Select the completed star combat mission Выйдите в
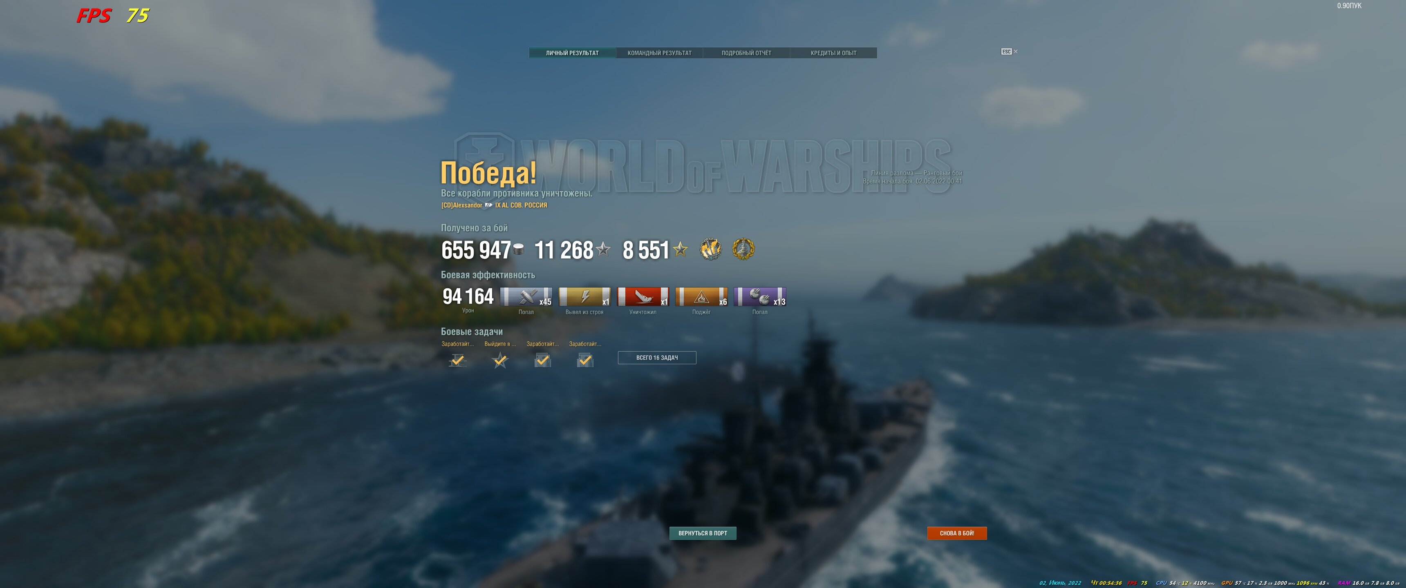 tap(500, 360)
